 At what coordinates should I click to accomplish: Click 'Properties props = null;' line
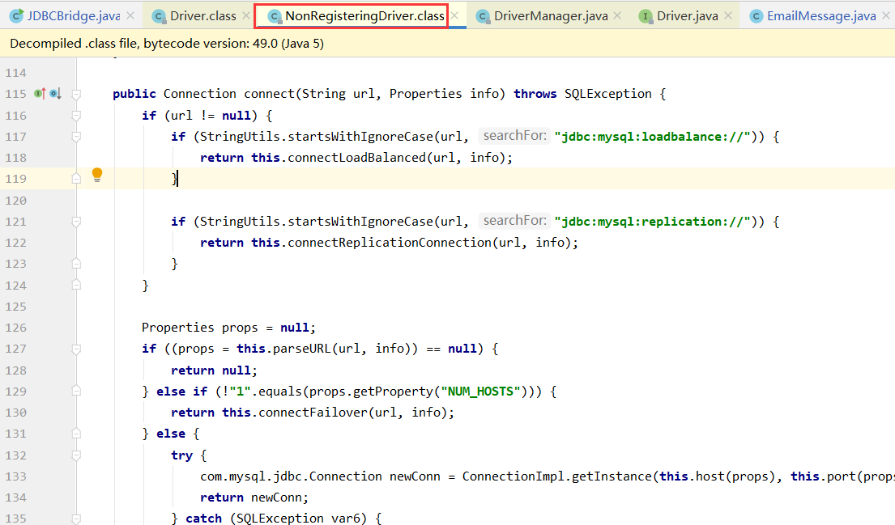coord(228,328)
